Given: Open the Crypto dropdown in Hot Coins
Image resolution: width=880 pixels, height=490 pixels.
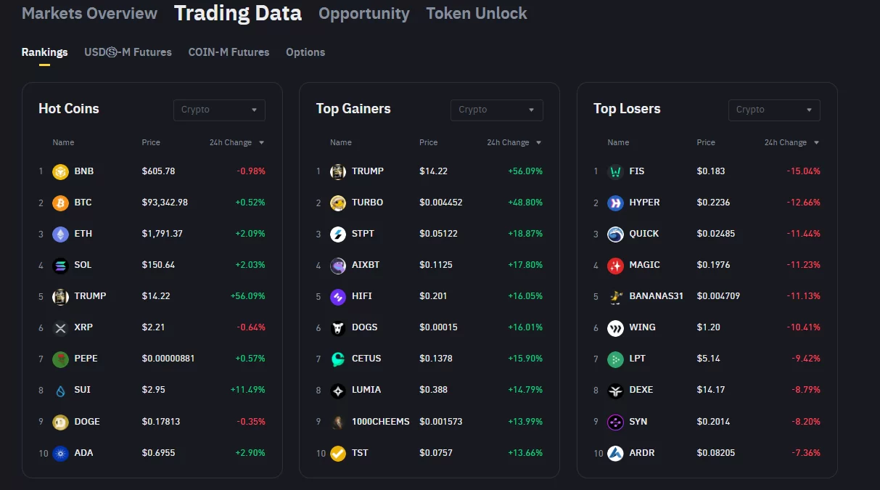Looking at the screenshot, I should pyautogui.click(x=219, y=110).
